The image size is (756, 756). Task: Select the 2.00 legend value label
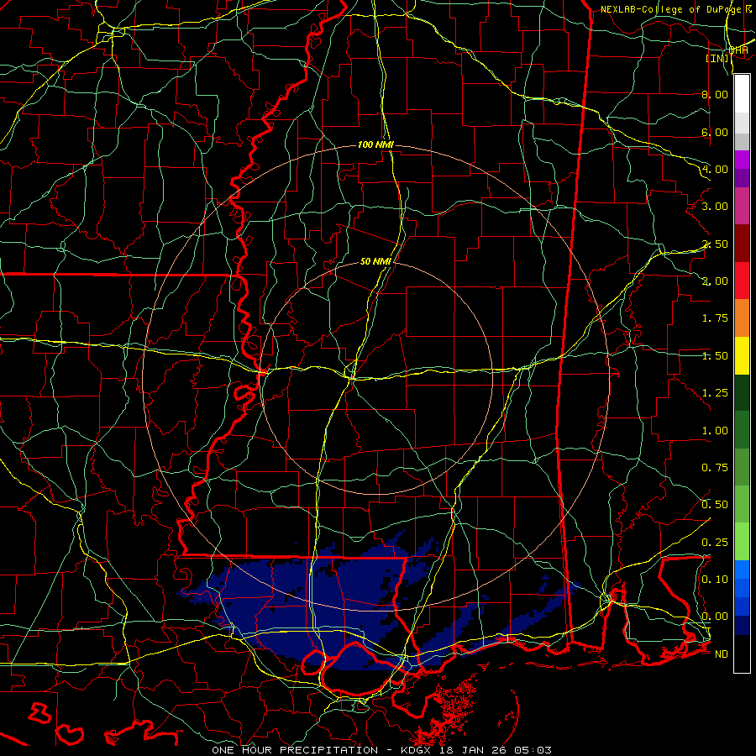[715, 281]
